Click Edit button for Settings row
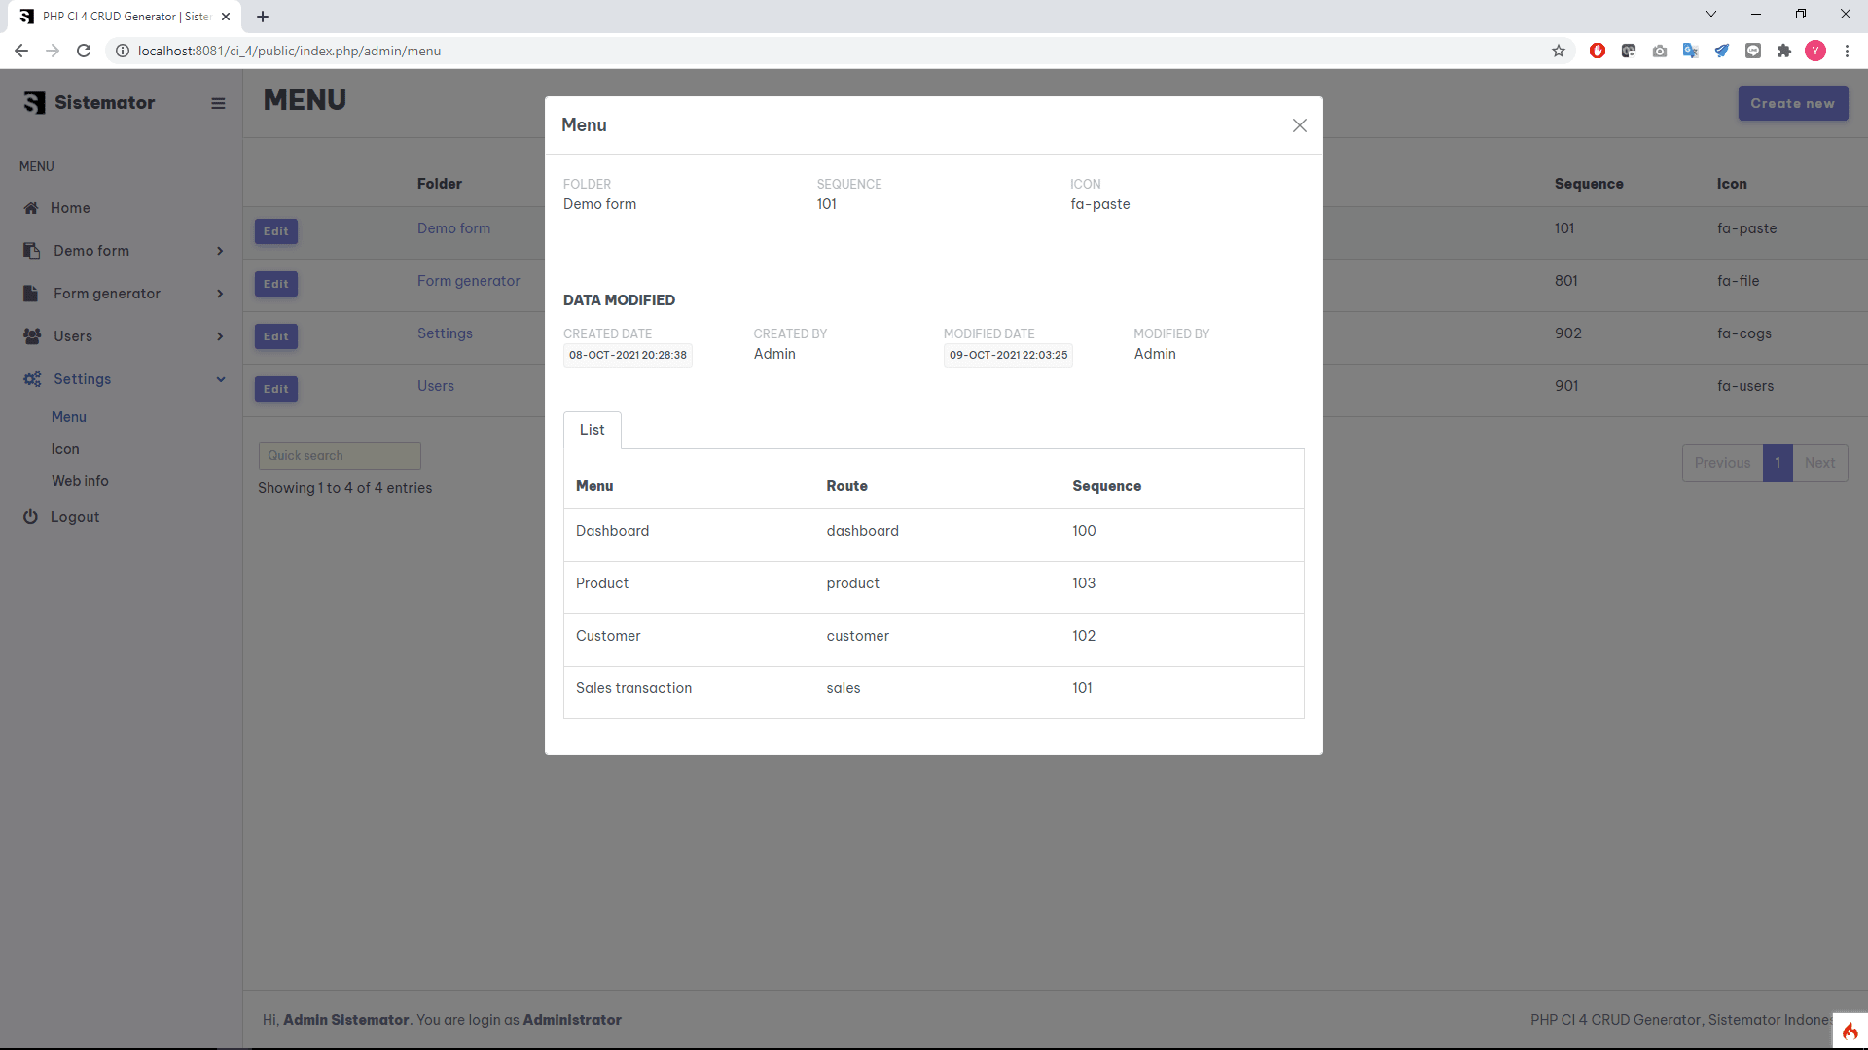This screenshot has height=1050, width=1868. [x=275, y=336]
